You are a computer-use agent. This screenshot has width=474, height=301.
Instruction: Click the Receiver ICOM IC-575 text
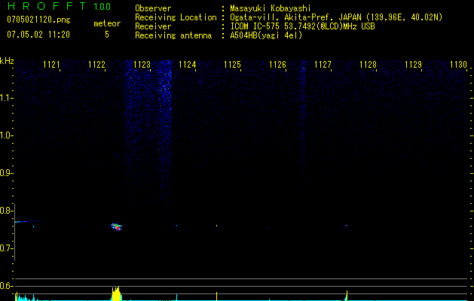pos(302,26)
